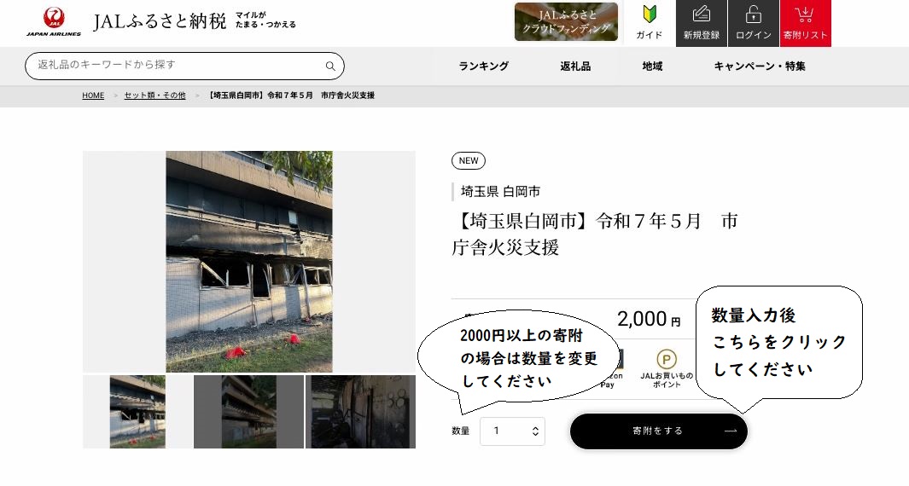Open the キャンペーン・特集 menu

tap(760, 66)
